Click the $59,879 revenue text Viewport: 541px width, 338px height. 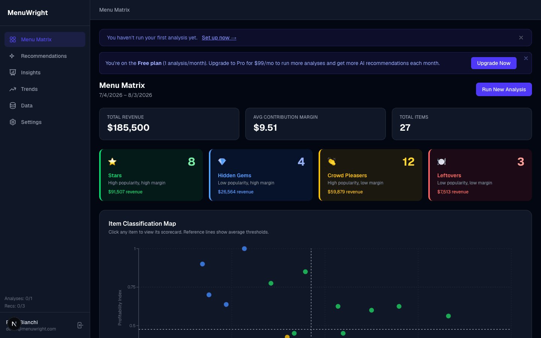345,192
